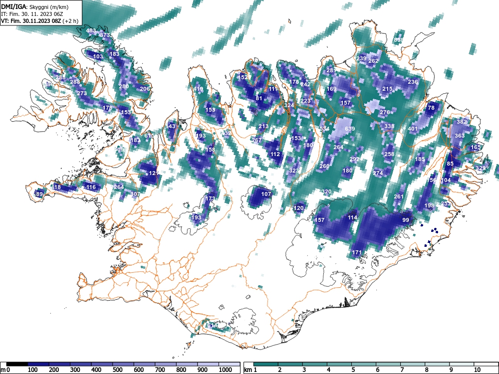Select the 'IT: Fim. 30. 11. 2023 06Z' line

[x=32, y=14]
